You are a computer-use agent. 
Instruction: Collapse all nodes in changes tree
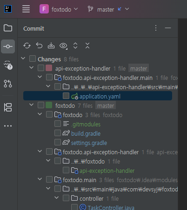tap(87, 46)
